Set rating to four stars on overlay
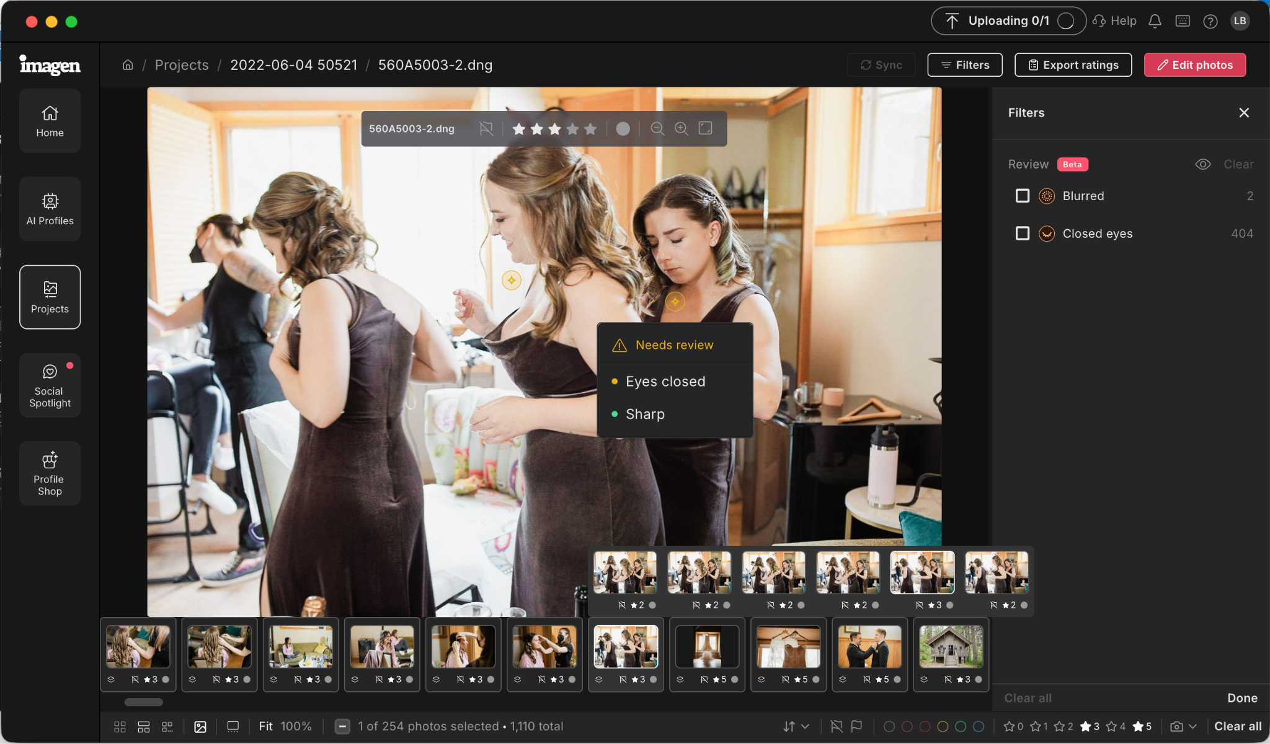 572,129
